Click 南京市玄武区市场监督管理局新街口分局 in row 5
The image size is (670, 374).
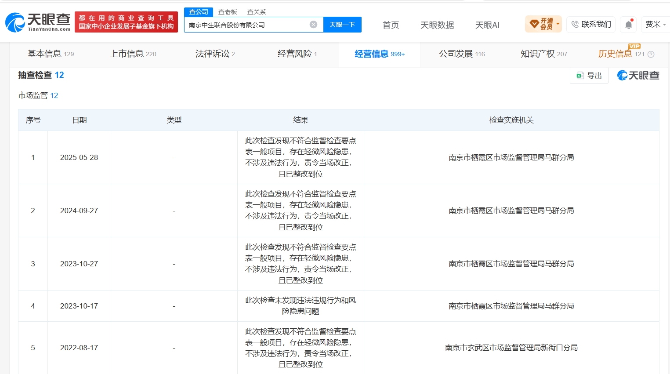tap(511, 348)
